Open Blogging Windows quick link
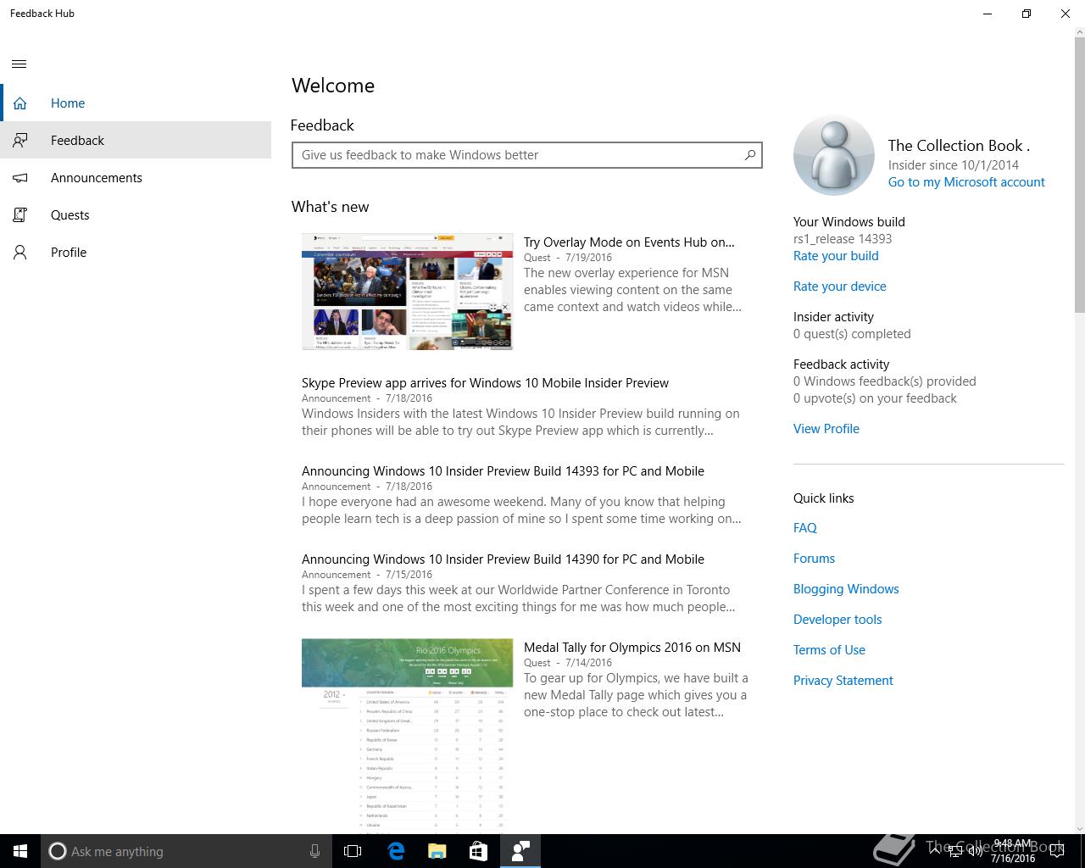Viewport: 1085px width, 868px height. [846, 589]
